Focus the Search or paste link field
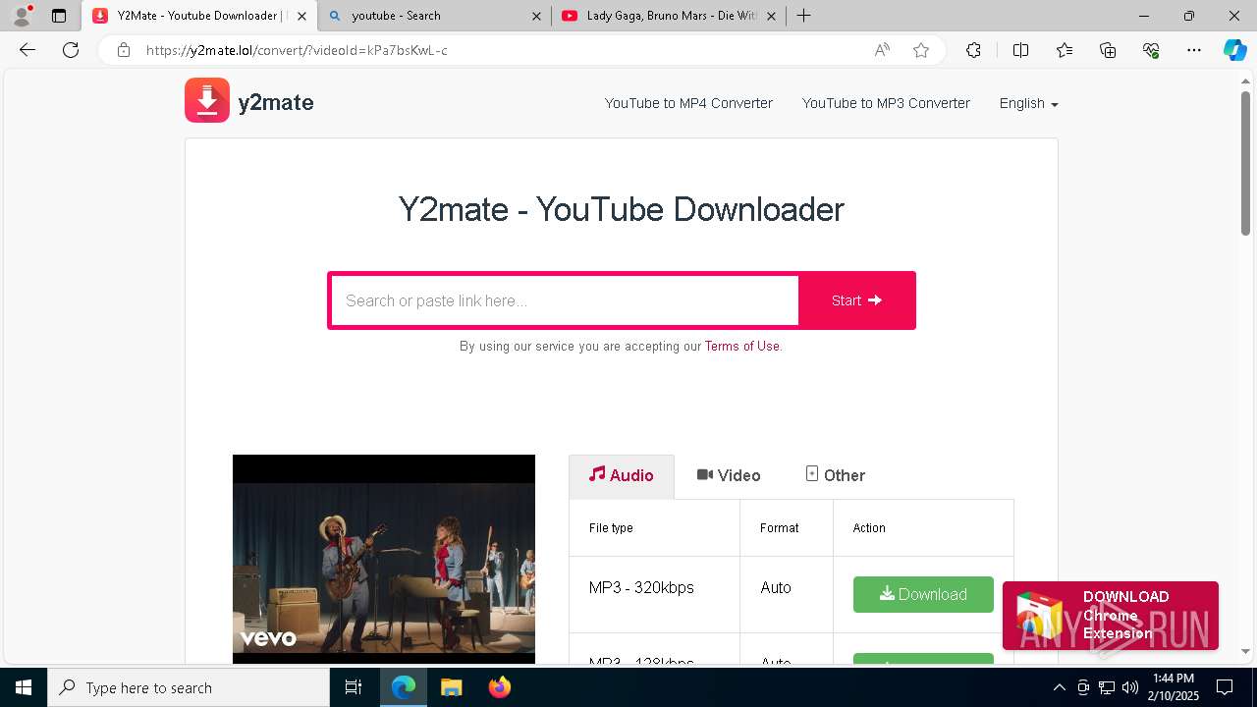Screen dimensions: 1257x707 [x=566, y=300]
